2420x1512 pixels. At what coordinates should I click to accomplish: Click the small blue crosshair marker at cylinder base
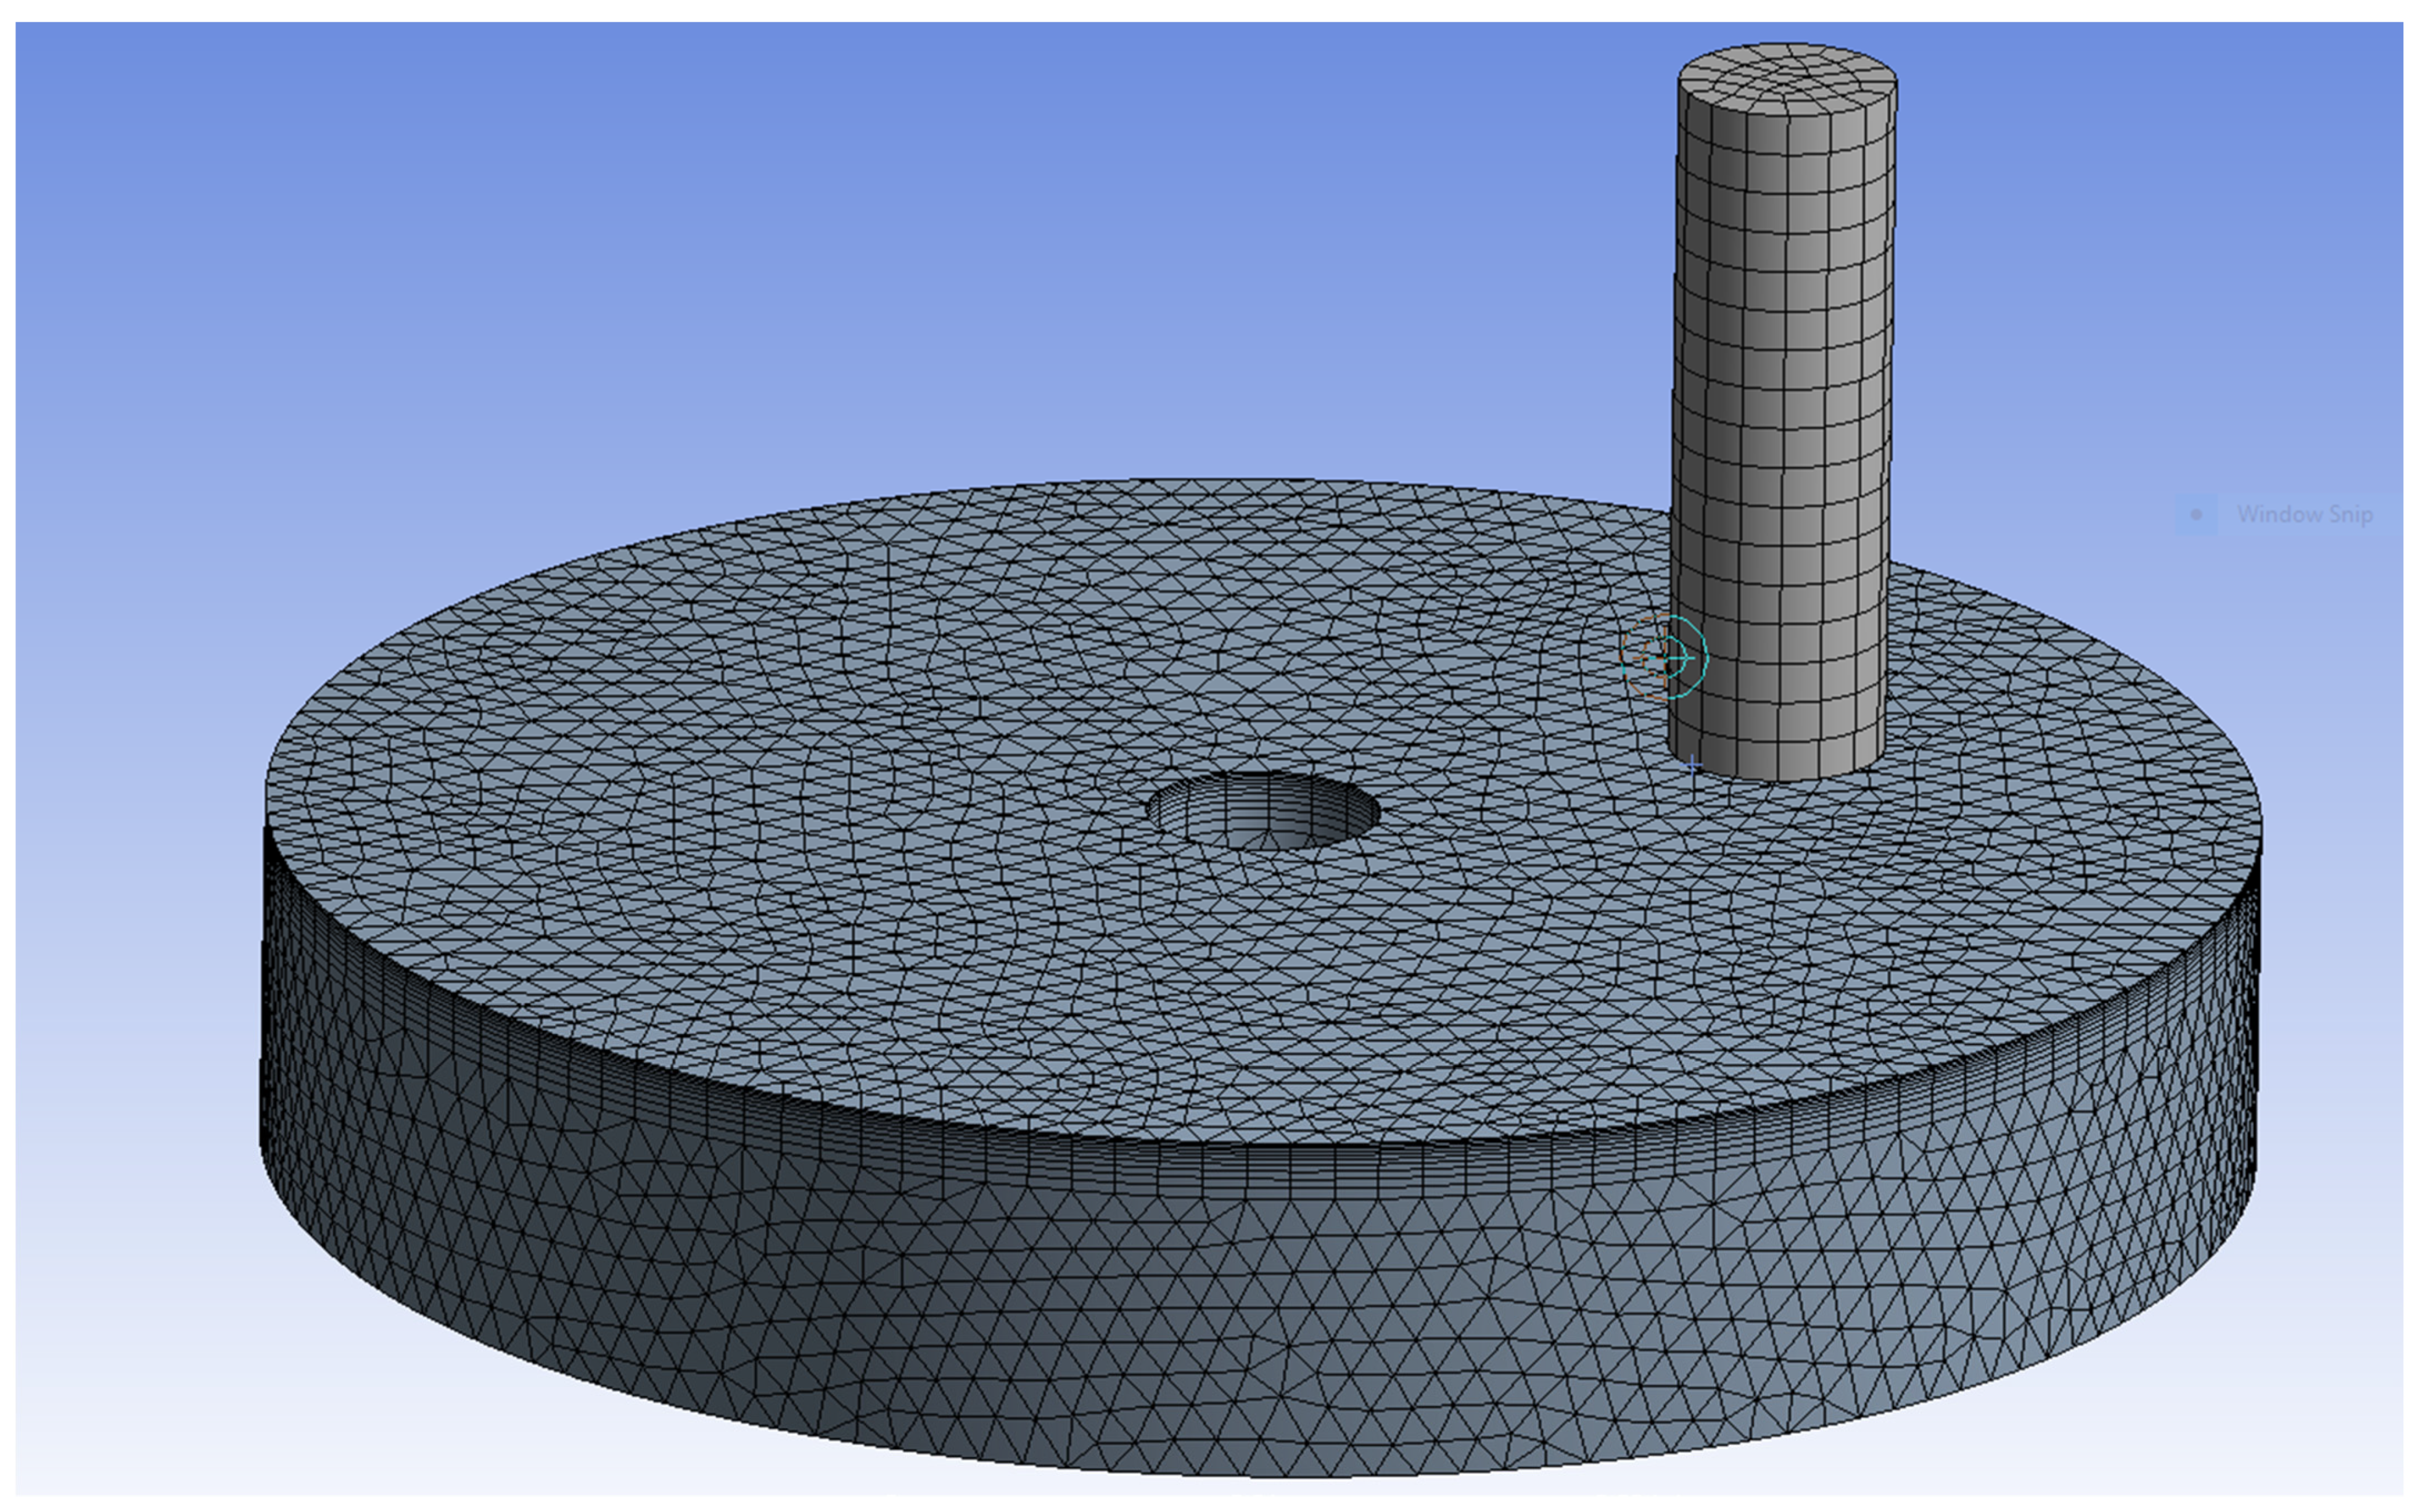tap(1691, 766)
